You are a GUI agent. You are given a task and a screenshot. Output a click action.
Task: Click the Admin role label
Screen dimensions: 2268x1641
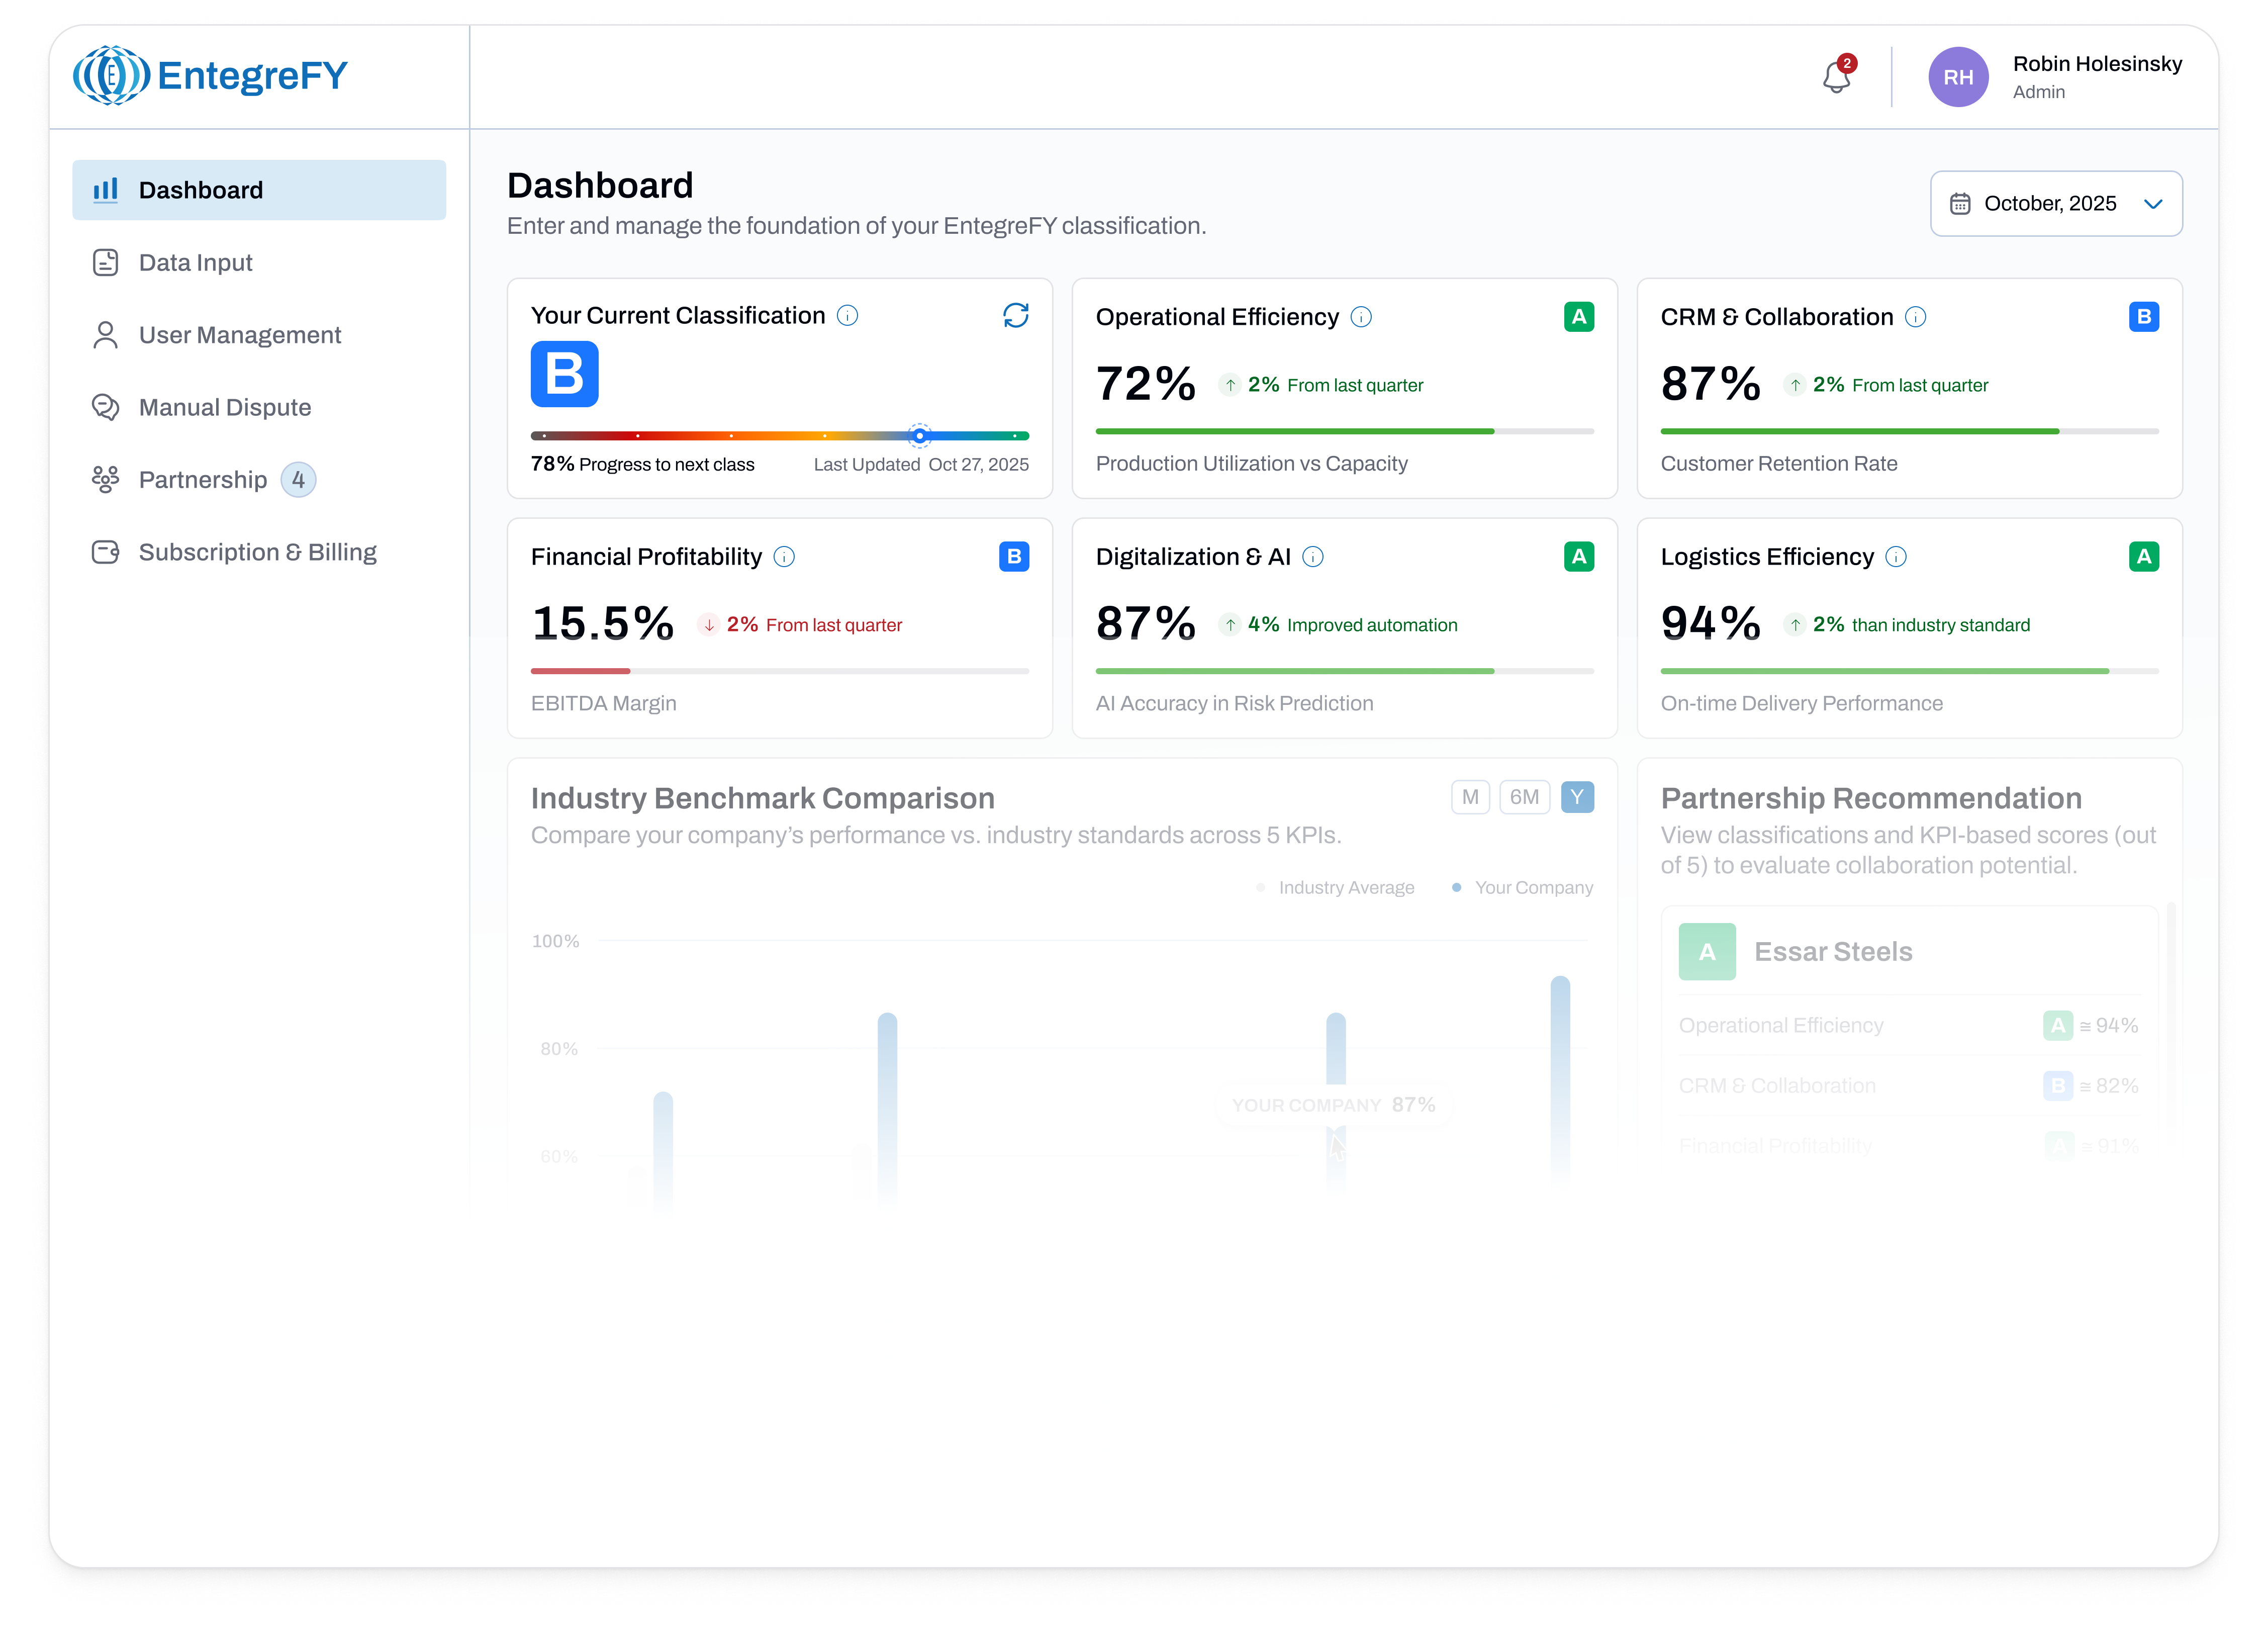click(2038, 92)
